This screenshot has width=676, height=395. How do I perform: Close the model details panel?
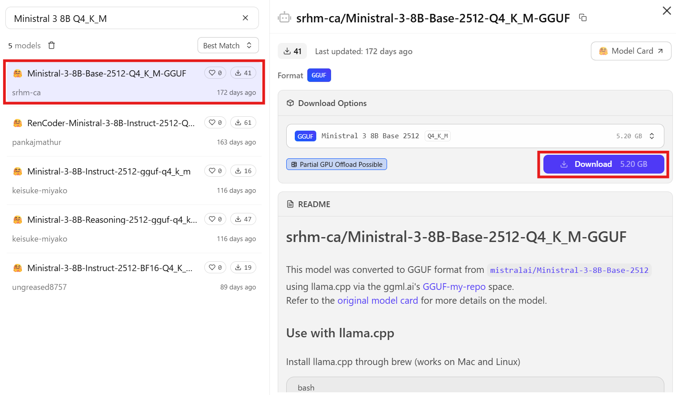(x=667, y=11)
